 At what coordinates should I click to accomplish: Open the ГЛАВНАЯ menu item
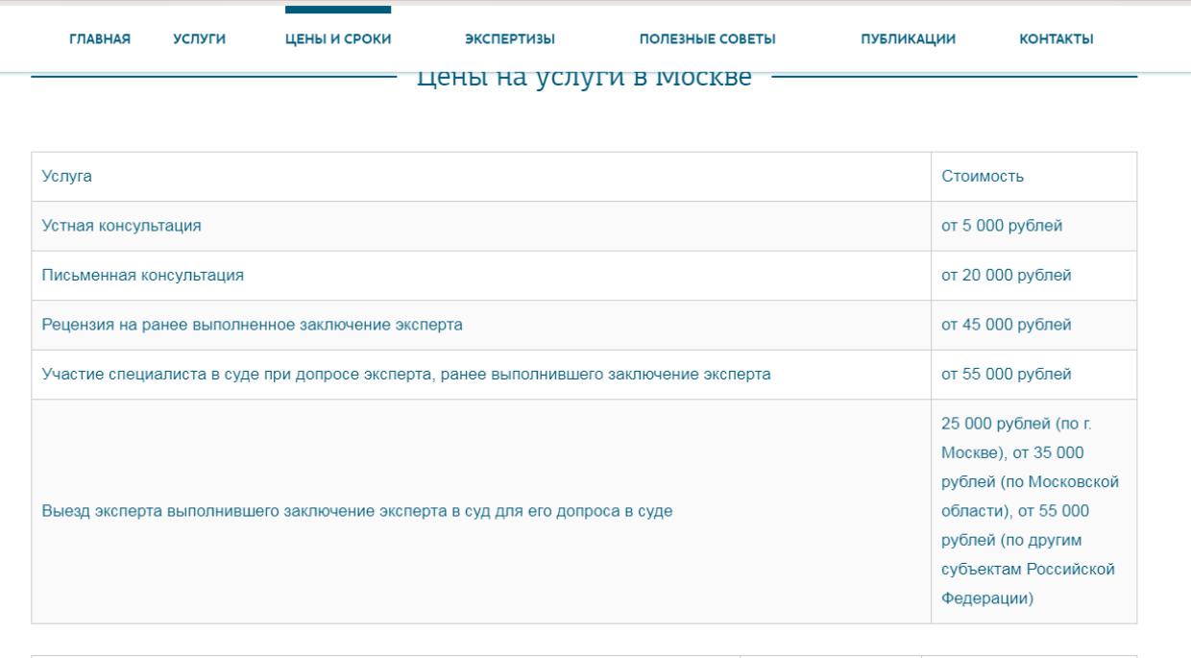tap(100, 38)
